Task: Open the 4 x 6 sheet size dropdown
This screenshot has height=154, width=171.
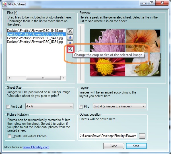Action: (49, 106)
